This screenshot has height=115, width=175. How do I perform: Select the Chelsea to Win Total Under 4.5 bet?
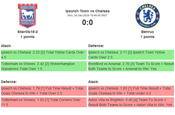point(131,91)
